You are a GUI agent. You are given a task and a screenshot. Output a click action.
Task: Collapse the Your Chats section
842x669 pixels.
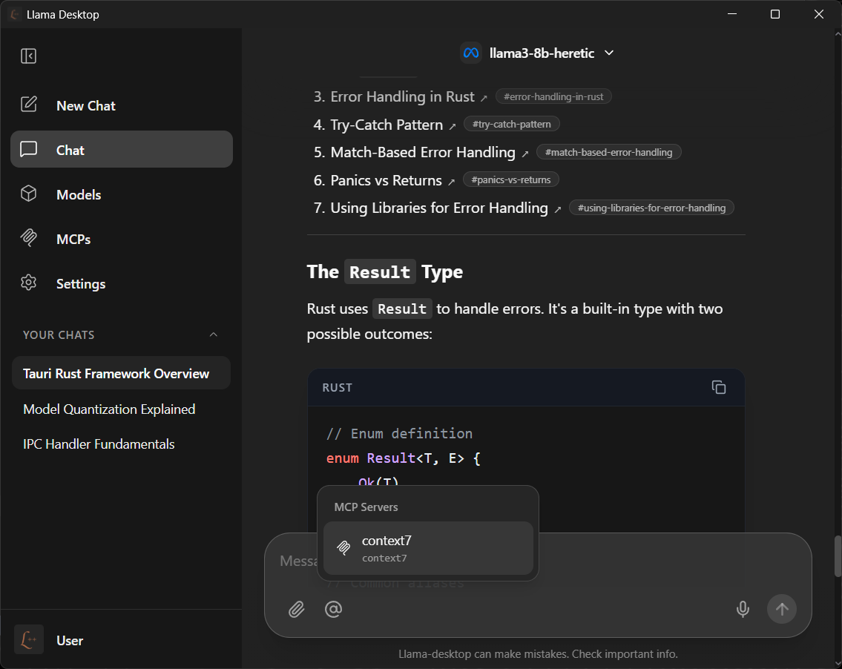pyautogui.click(x=214, y=334)
